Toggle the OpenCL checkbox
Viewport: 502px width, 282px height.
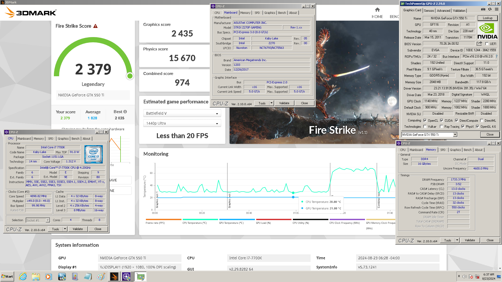point(425,121)
